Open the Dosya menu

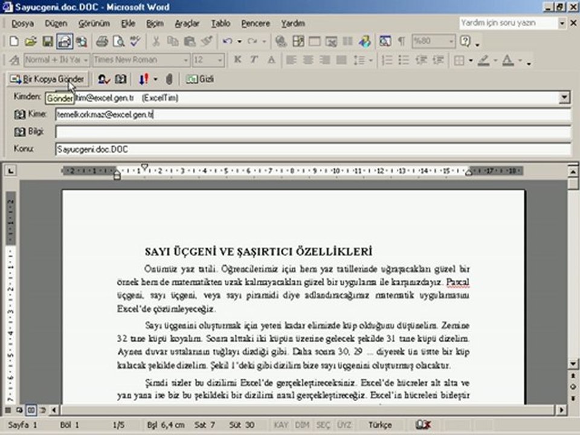click(x=22, y=24)
